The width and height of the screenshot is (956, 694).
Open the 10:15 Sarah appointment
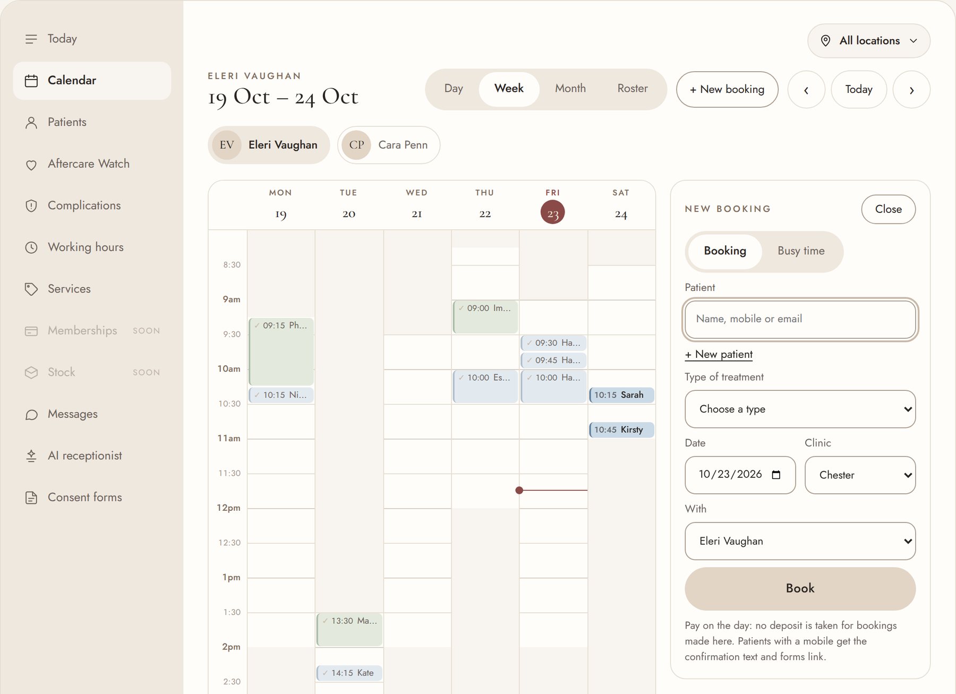(x=621, y=395)
